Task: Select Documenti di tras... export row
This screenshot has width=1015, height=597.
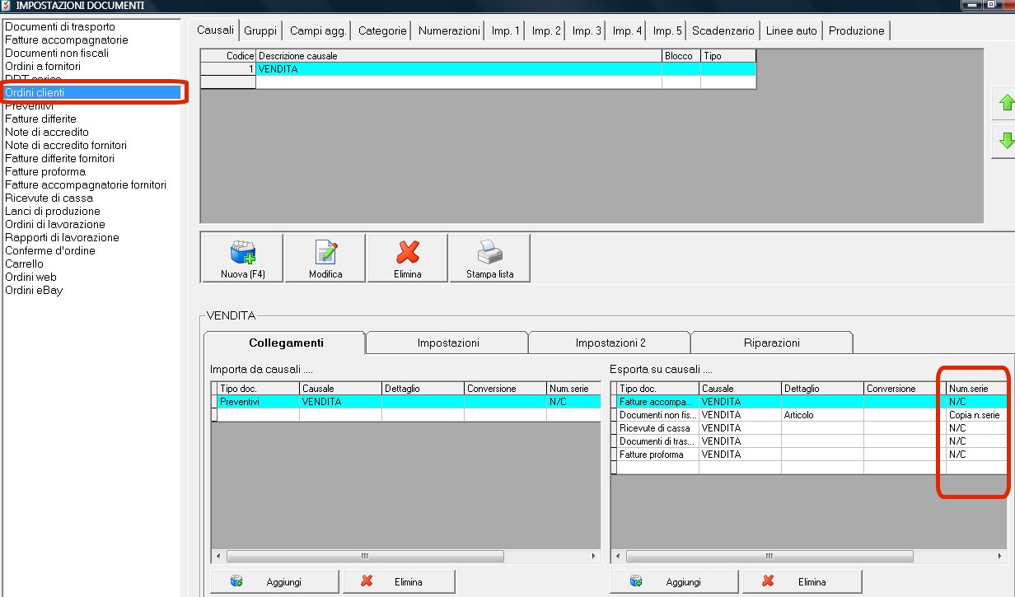Action: click(x=809, y=441)
